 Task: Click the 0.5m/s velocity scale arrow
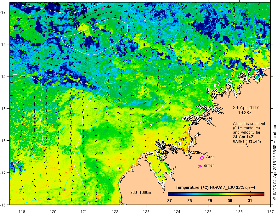(243, 146)
